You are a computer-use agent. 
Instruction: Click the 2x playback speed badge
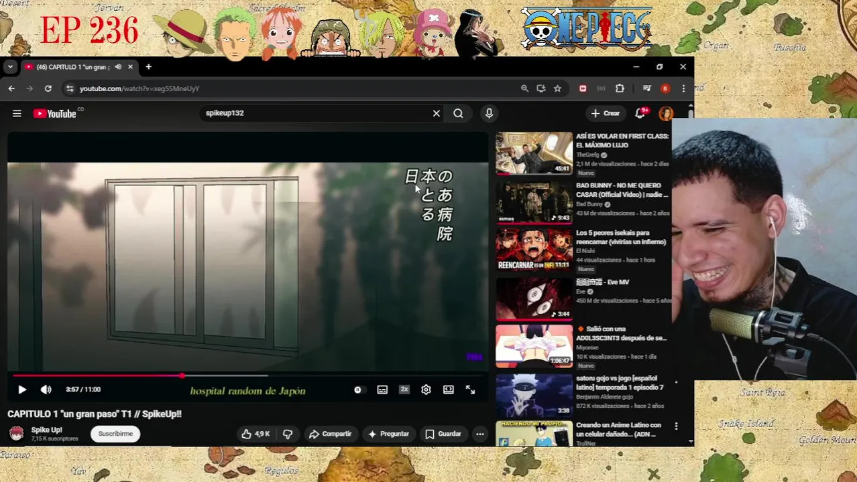tap(404, 389)
